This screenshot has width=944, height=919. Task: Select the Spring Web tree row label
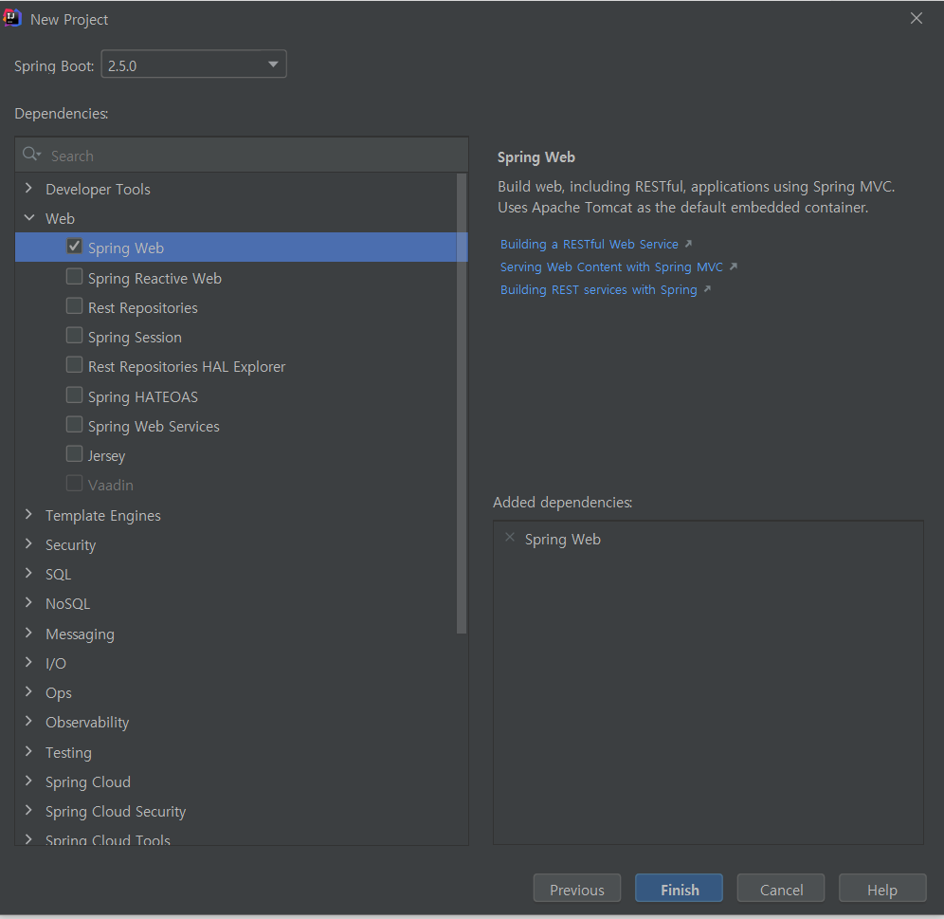pos(126,248)
